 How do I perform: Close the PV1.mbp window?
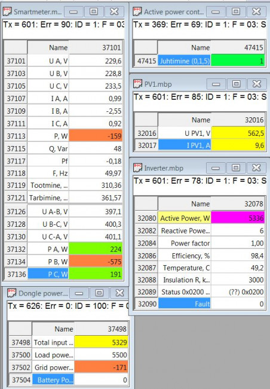pyautogui.click(x=256, y=84)
